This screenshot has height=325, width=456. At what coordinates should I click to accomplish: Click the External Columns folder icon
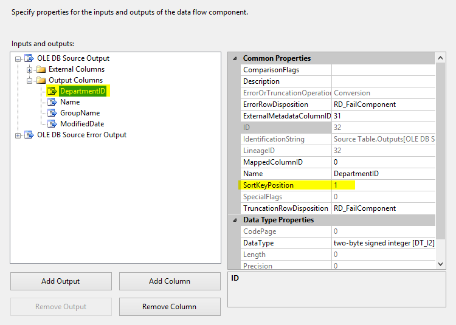pos(41,69)
